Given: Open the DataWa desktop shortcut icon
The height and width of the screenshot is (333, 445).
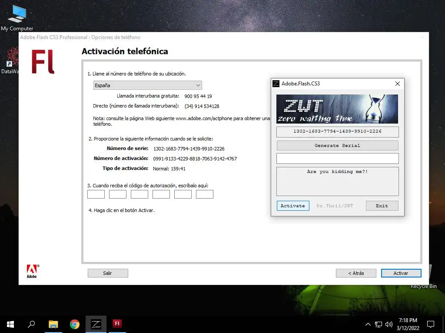Looking at the screenshot, I should [x=10, y=61].
